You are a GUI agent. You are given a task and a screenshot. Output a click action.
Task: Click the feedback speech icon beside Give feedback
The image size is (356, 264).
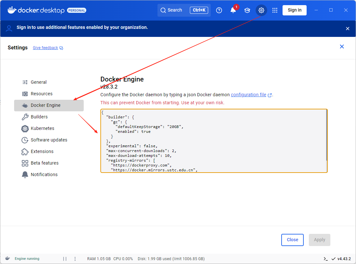(x=61, y=48)
